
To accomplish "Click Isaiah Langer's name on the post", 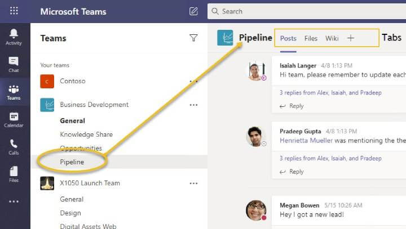I will point(298,66).
